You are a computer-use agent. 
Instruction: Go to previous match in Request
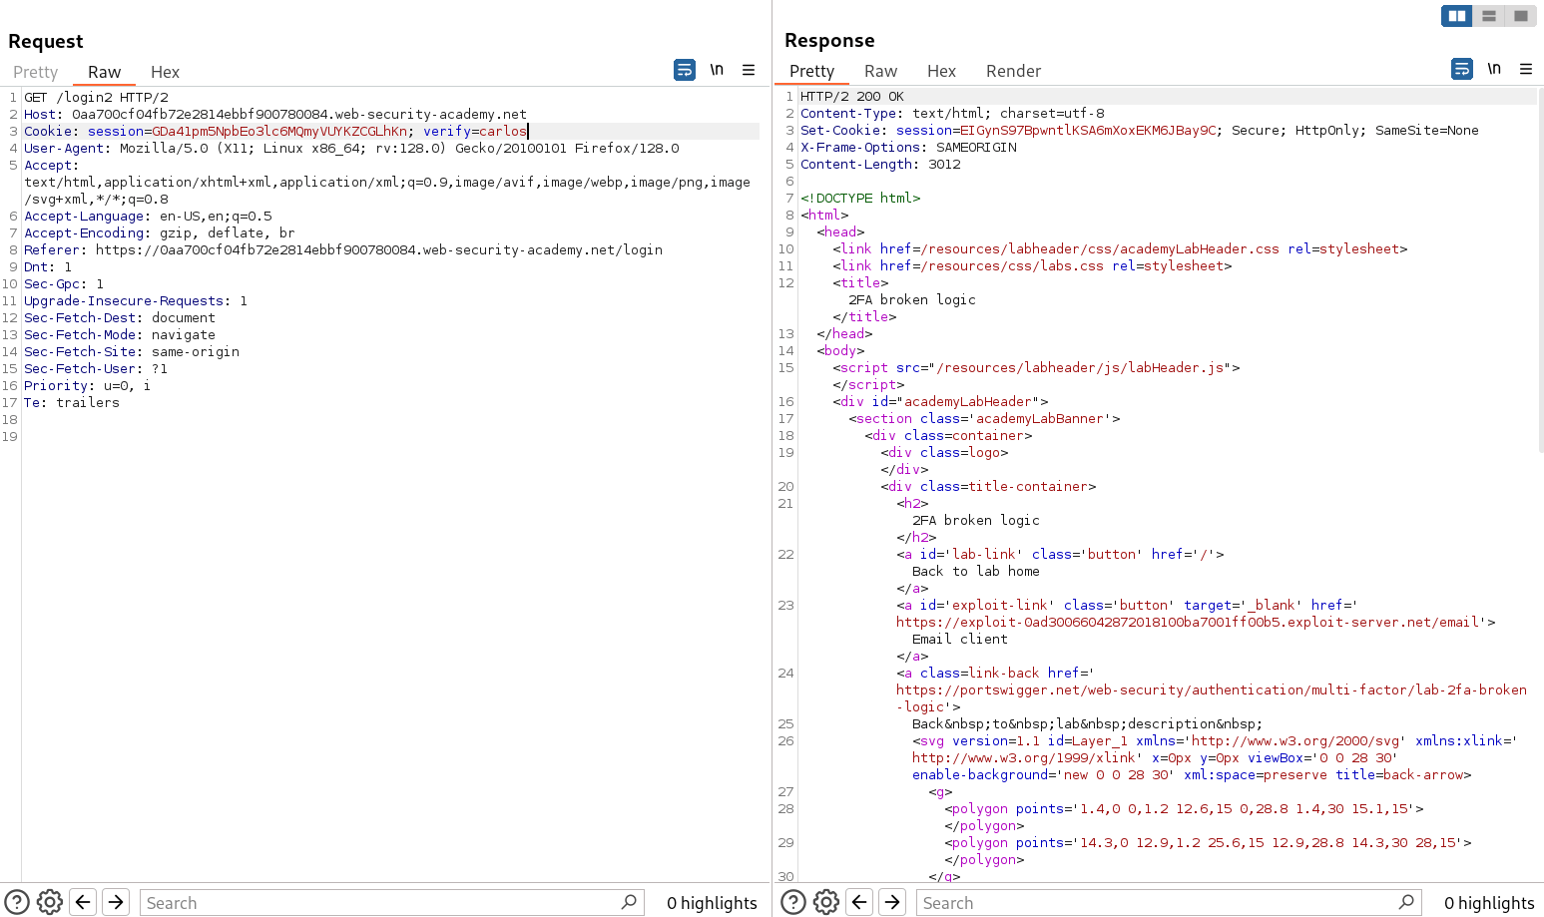pos(83,902)
